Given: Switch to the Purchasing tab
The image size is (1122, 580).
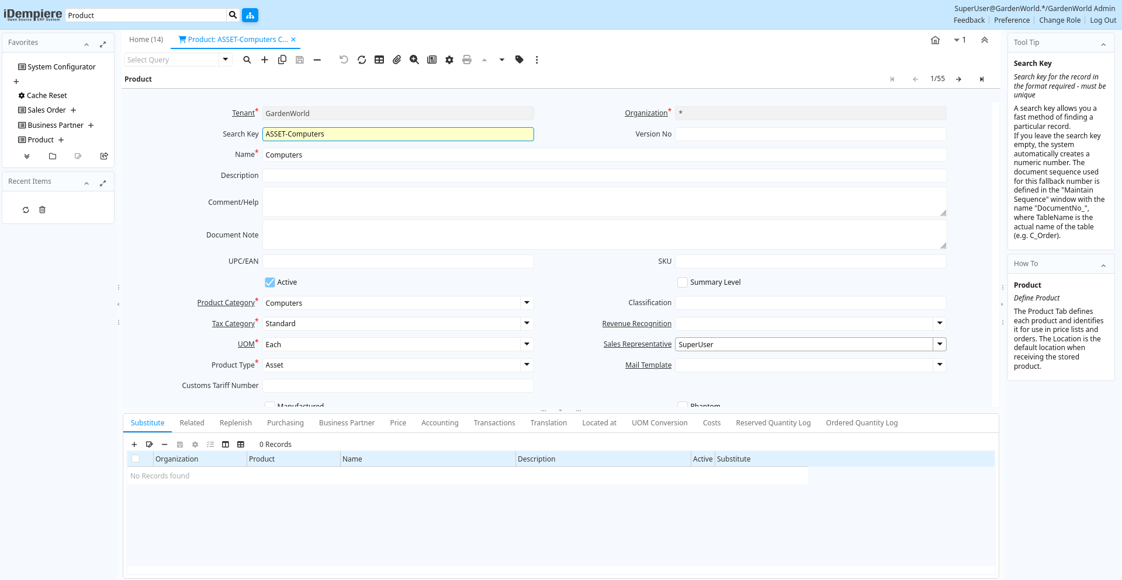Looking at the screenshot, I should pyautogui.click(x=285, y=423).
